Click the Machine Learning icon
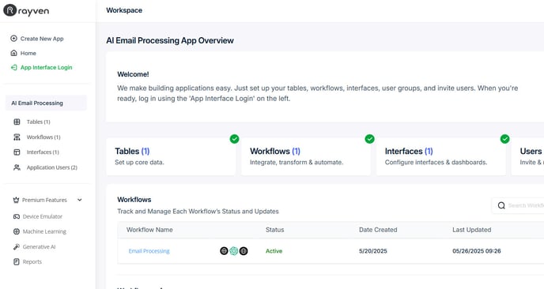 (x=17, y=231)
